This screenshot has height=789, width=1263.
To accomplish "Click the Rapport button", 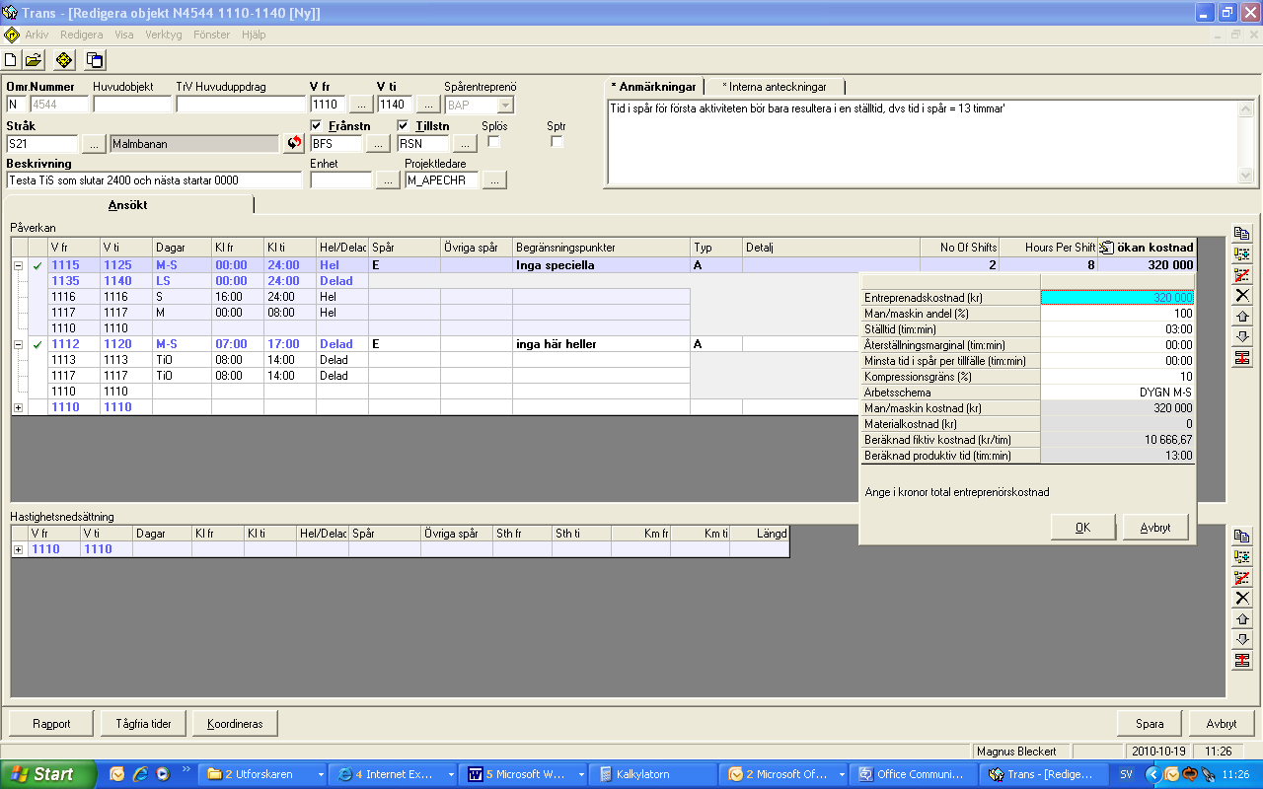I will [51, 724].
